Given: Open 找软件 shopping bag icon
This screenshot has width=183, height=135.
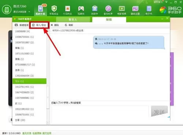Looking at the screenshot, I should 95,9.
